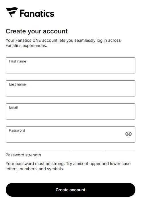Click the Fanatics wordmark text
Image resolution: width=142 pixels, height=199 pixels.
(x=37, y=13)
